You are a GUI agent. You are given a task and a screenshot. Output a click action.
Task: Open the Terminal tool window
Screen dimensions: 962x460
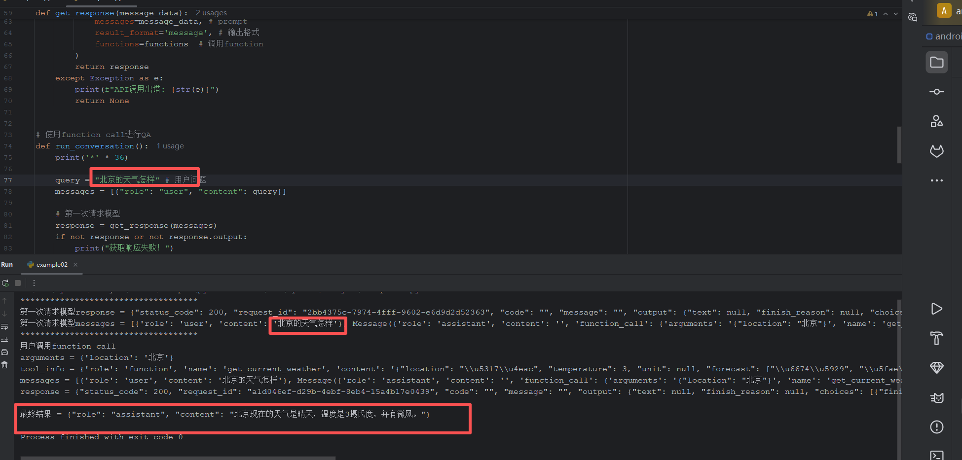pyautogui.click(x=936, y=455)
